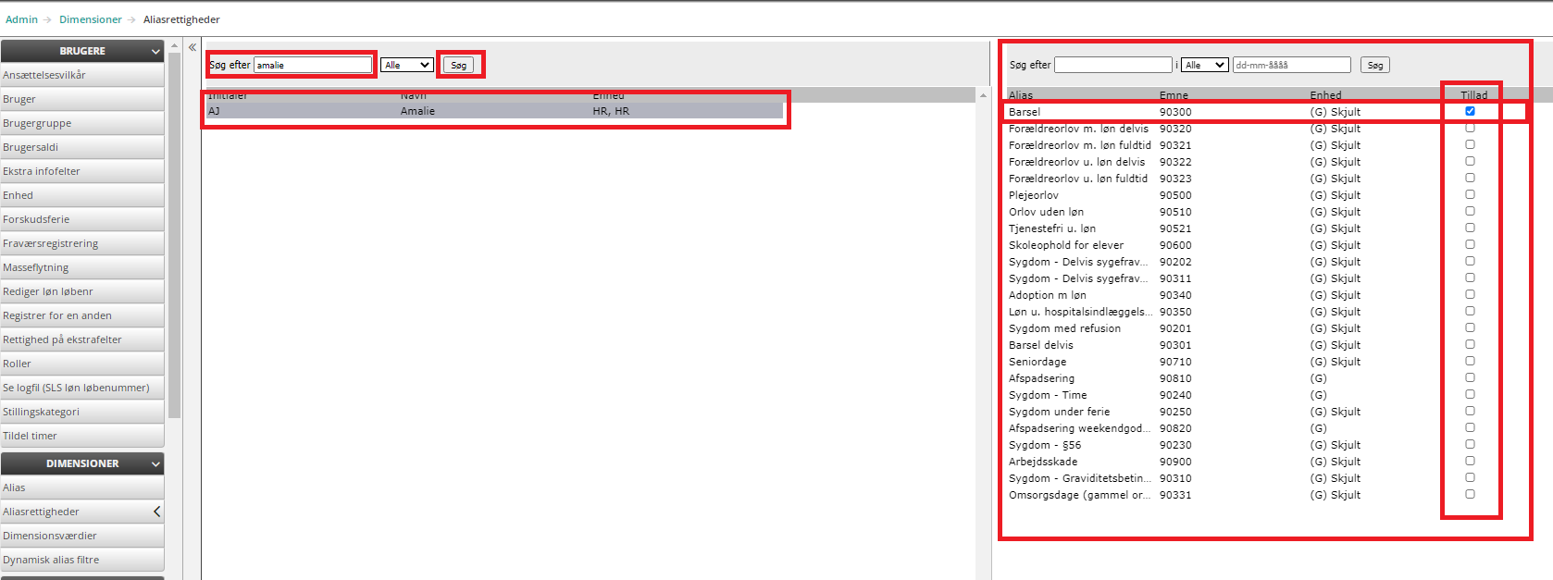1553x580 pixels.
Task: Click the Admin breadcrumb link
Action: pos(21,19)
